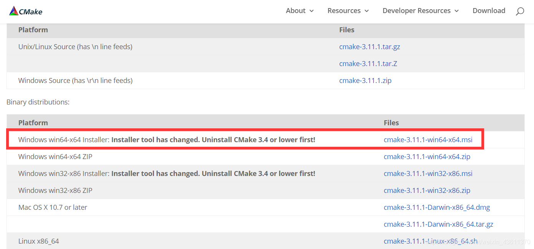Download cmake-3.11.1-win32-x86.zip
The image size is (534, 249).
coord(427,191)
